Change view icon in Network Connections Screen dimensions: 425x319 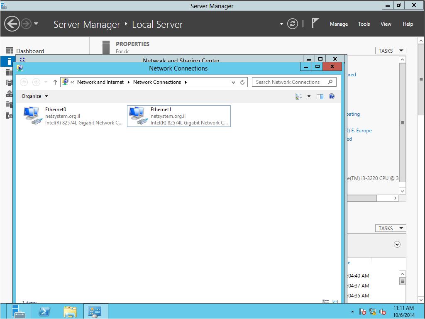click(x=299, y=96)
